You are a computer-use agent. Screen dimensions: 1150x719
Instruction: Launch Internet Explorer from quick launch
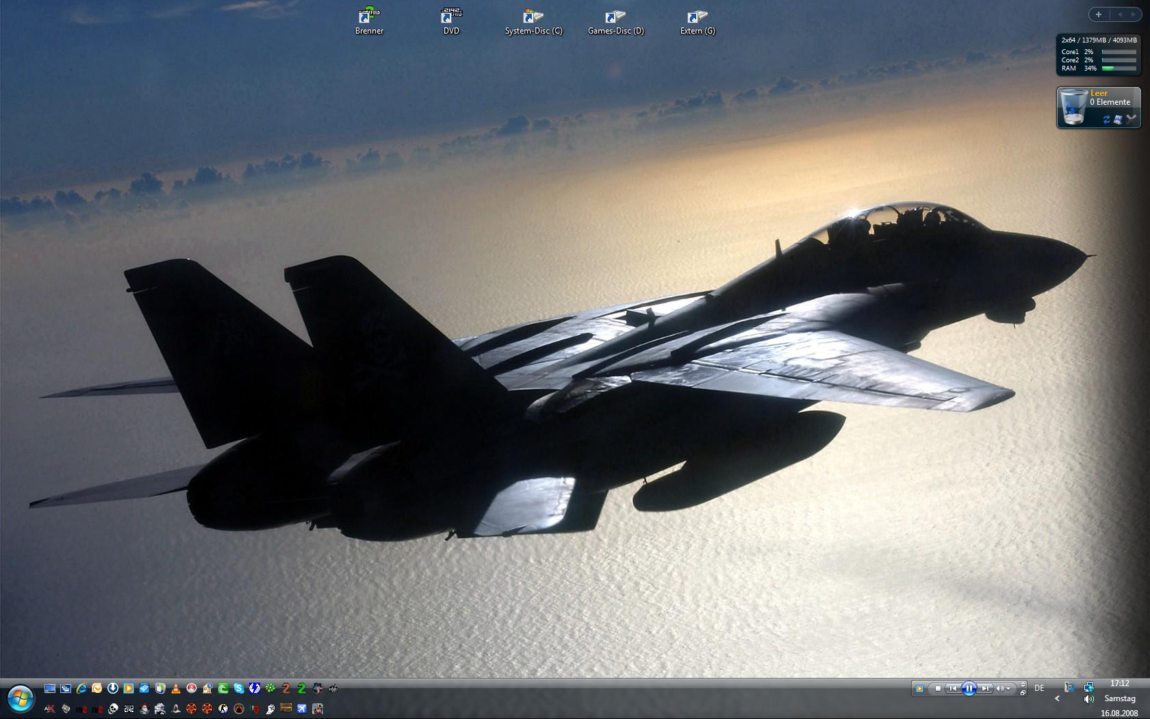(x=81, y=688)
